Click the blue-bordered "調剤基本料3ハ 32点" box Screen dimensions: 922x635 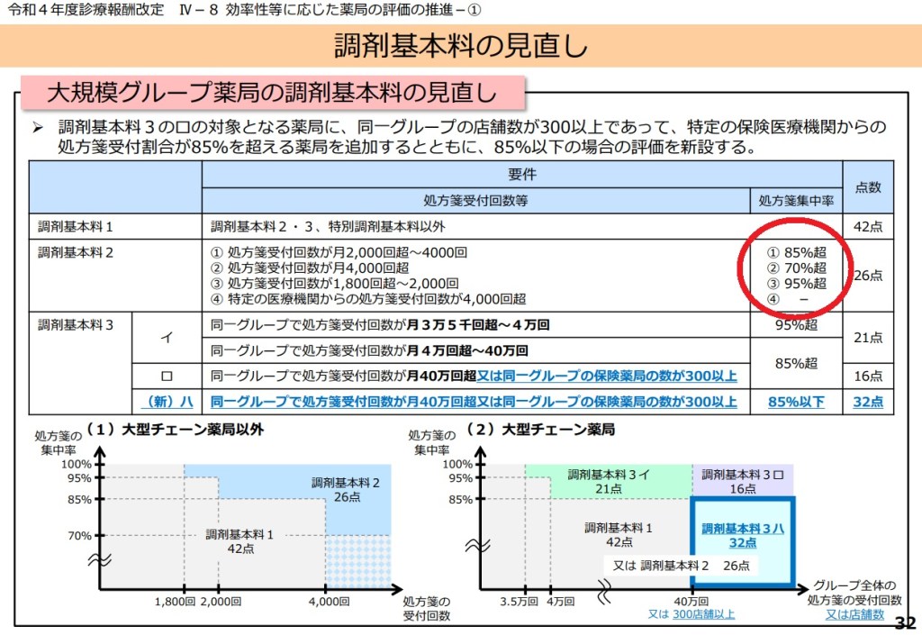pos(742,537)
